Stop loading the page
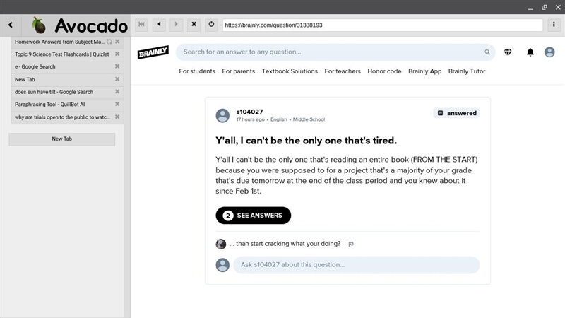 (194, 25)
